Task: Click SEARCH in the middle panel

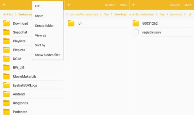Action: [x=110, y=5]
